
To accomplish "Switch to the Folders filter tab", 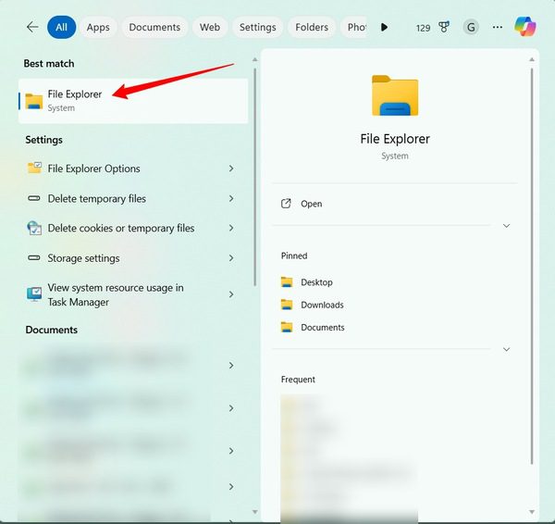I will tap(312, 27).
